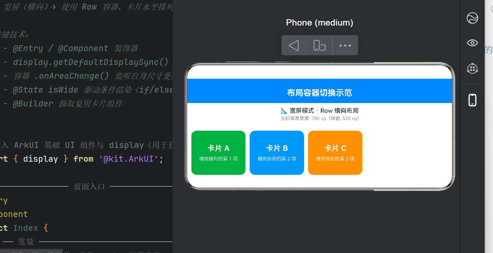
Task: Click the from keyword in import line
Action: pos(83,159)
